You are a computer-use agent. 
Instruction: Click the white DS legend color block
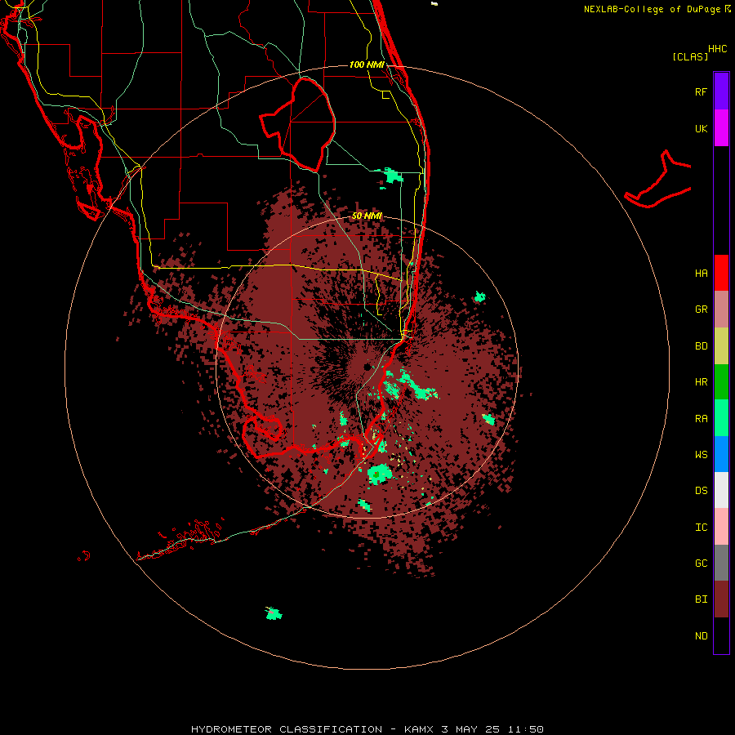(721, 490)
